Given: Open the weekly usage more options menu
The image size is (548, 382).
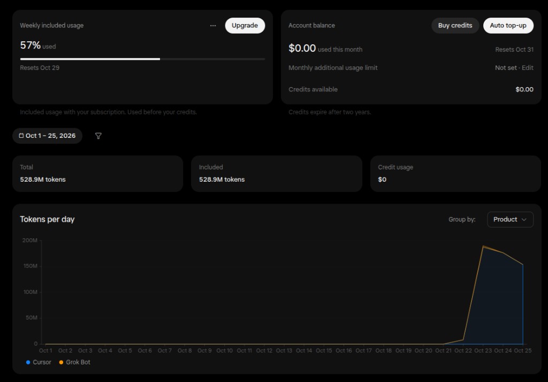Looking at the screenshot, I should 213,26.
